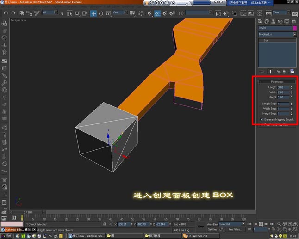
Task: Activate Bind to Space Warp tool
Action: 37,13
